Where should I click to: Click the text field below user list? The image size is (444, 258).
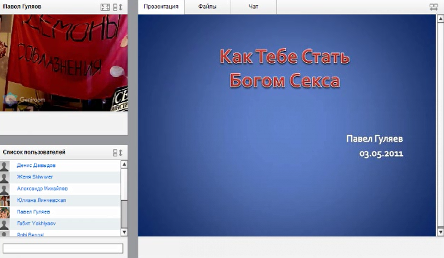pos(63,248)
